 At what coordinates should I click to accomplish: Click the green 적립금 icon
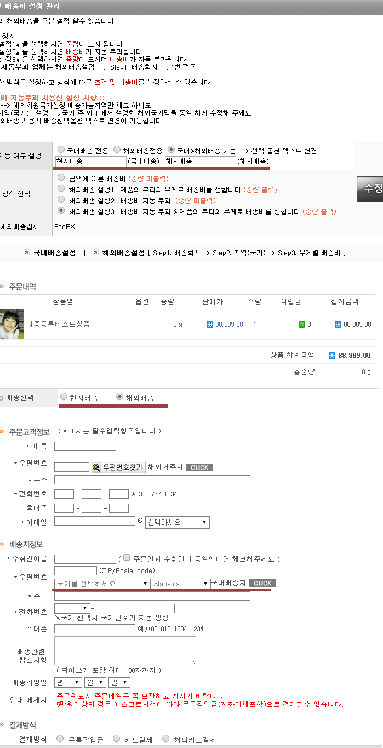[x=301, y=324]
